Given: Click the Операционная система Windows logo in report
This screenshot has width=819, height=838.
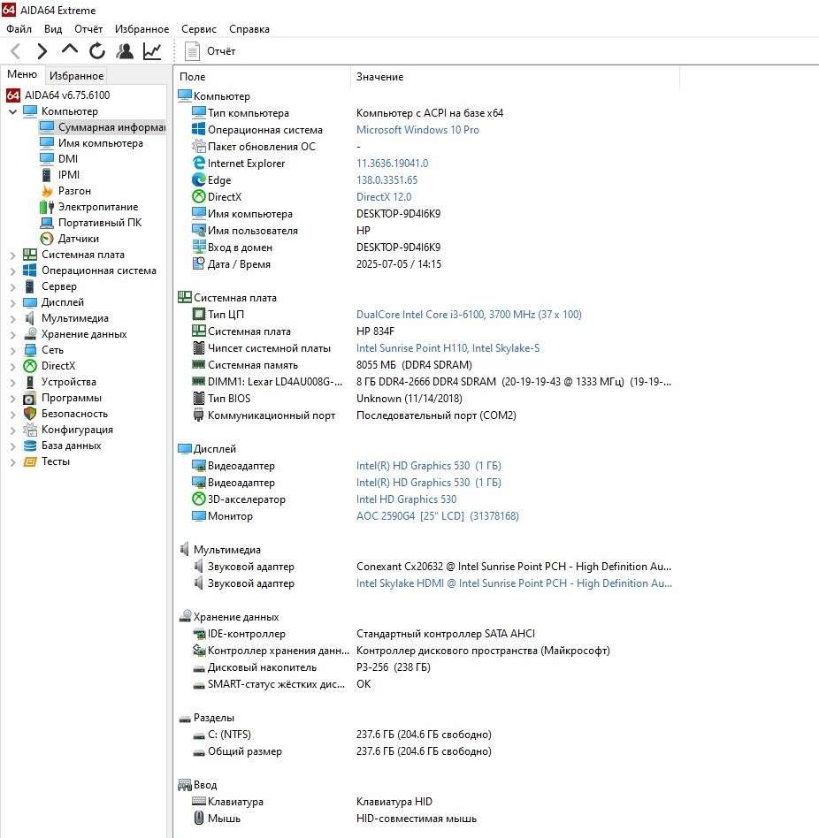Looking at the screenshot, I should click(199, 129).
